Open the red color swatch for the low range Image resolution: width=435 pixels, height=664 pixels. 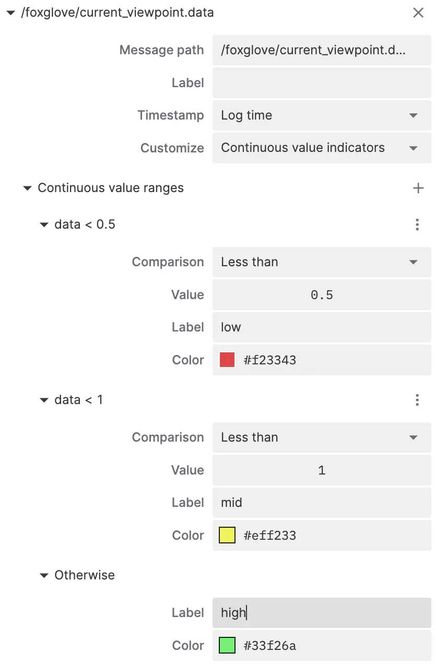(227, 360)
